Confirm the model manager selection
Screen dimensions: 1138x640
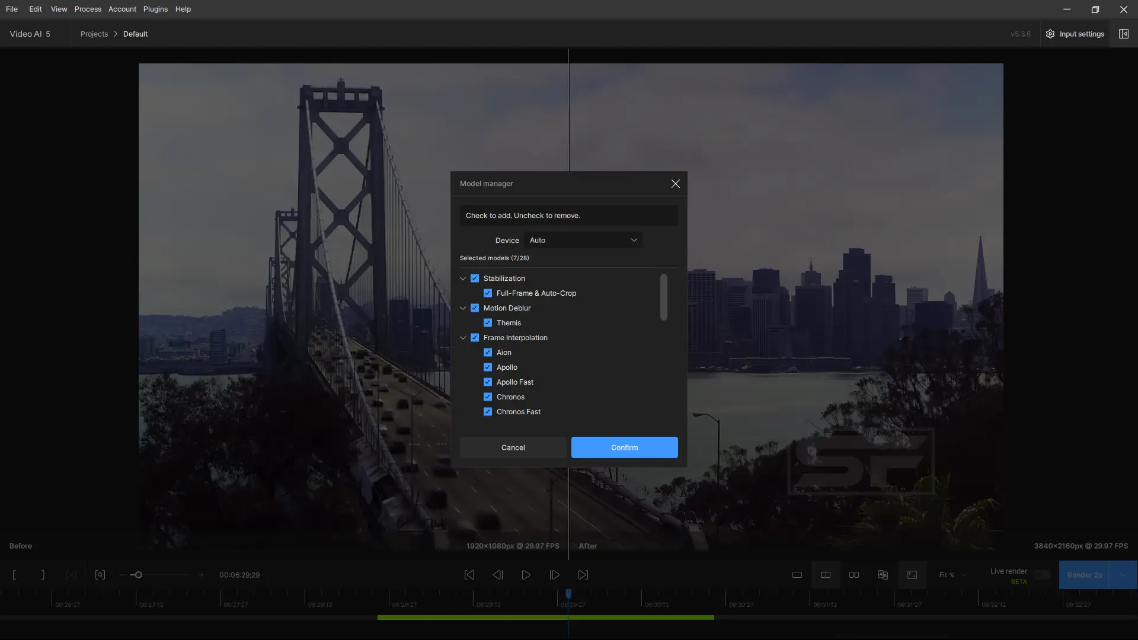(624, 447)
